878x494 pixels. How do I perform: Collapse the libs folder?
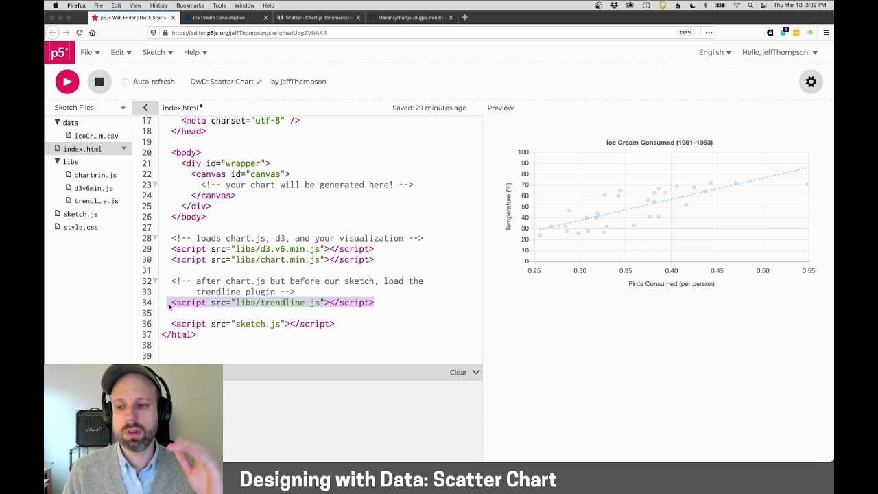[x=58, y=161]
